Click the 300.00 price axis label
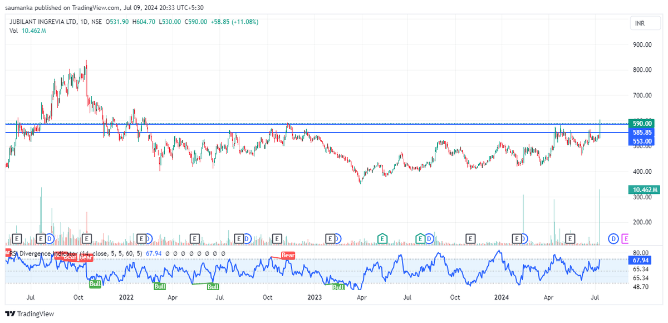 pyautogui.click(x=642, y=197)
